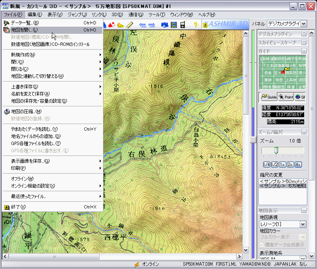Image resolution: width=317 pixels, height=269 pixels.
Task: Collapse the ガイド panel section
Action: (304, 51)
